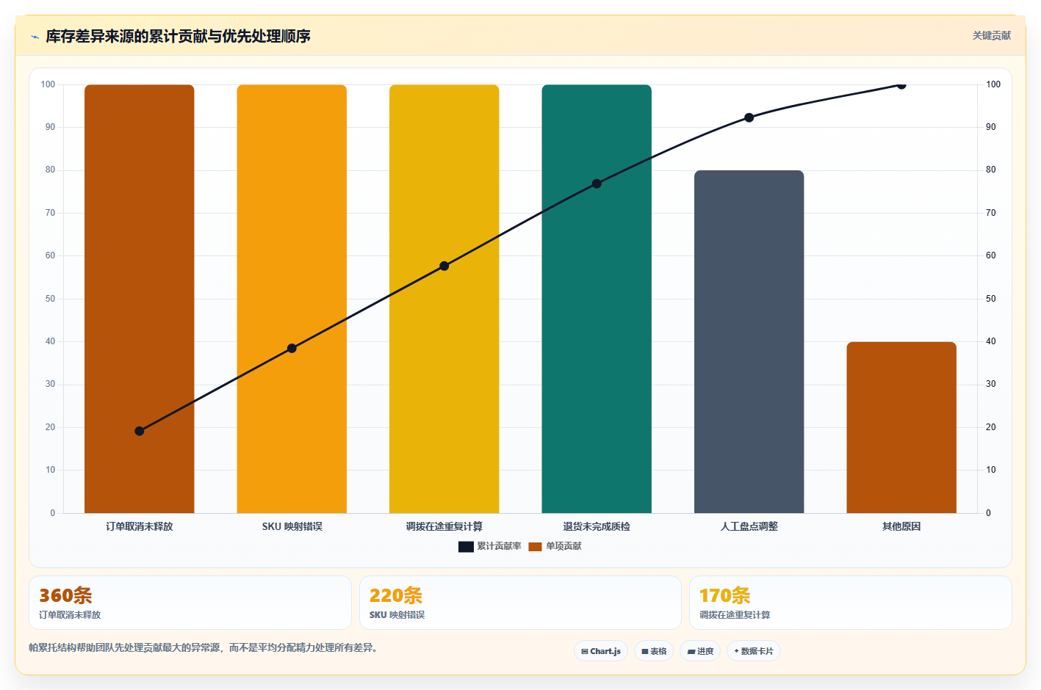Click cumulative line point on 调拨在途重复计算
The image size is (1041, 690).
point(444,266)
